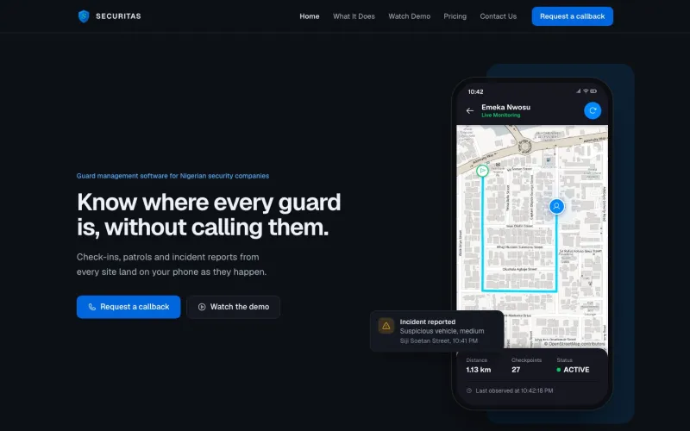Image resolution: width=690 pixels, height=431 pixels.
Task: Click header Request a callback button
Action: [572, 16]
